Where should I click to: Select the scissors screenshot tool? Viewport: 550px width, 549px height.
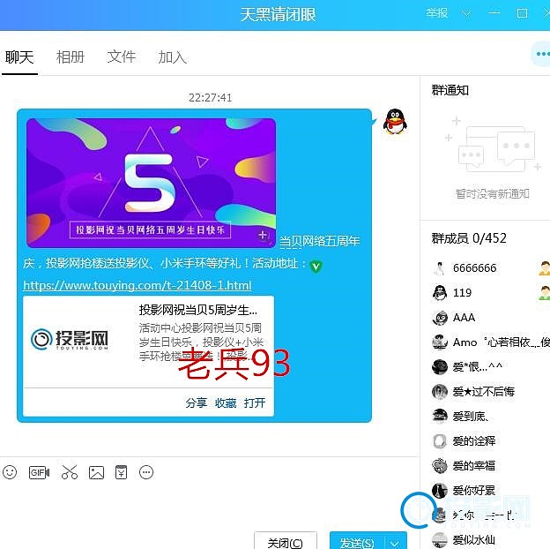coord(70,472)
